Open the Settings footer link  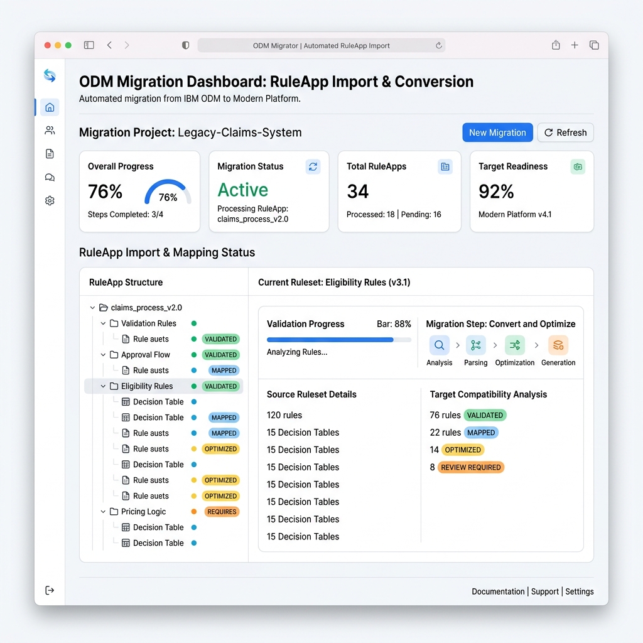point(580,592)
